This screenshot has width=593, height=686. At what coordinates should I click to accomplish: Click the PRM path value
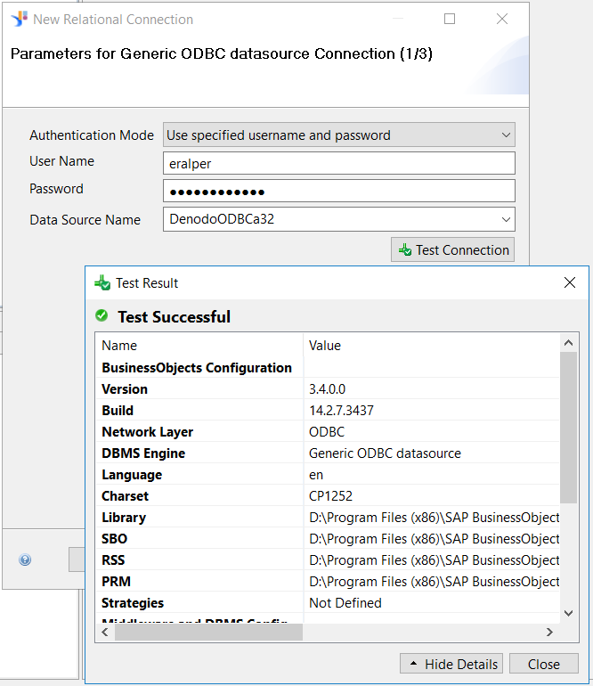point(435,582)
